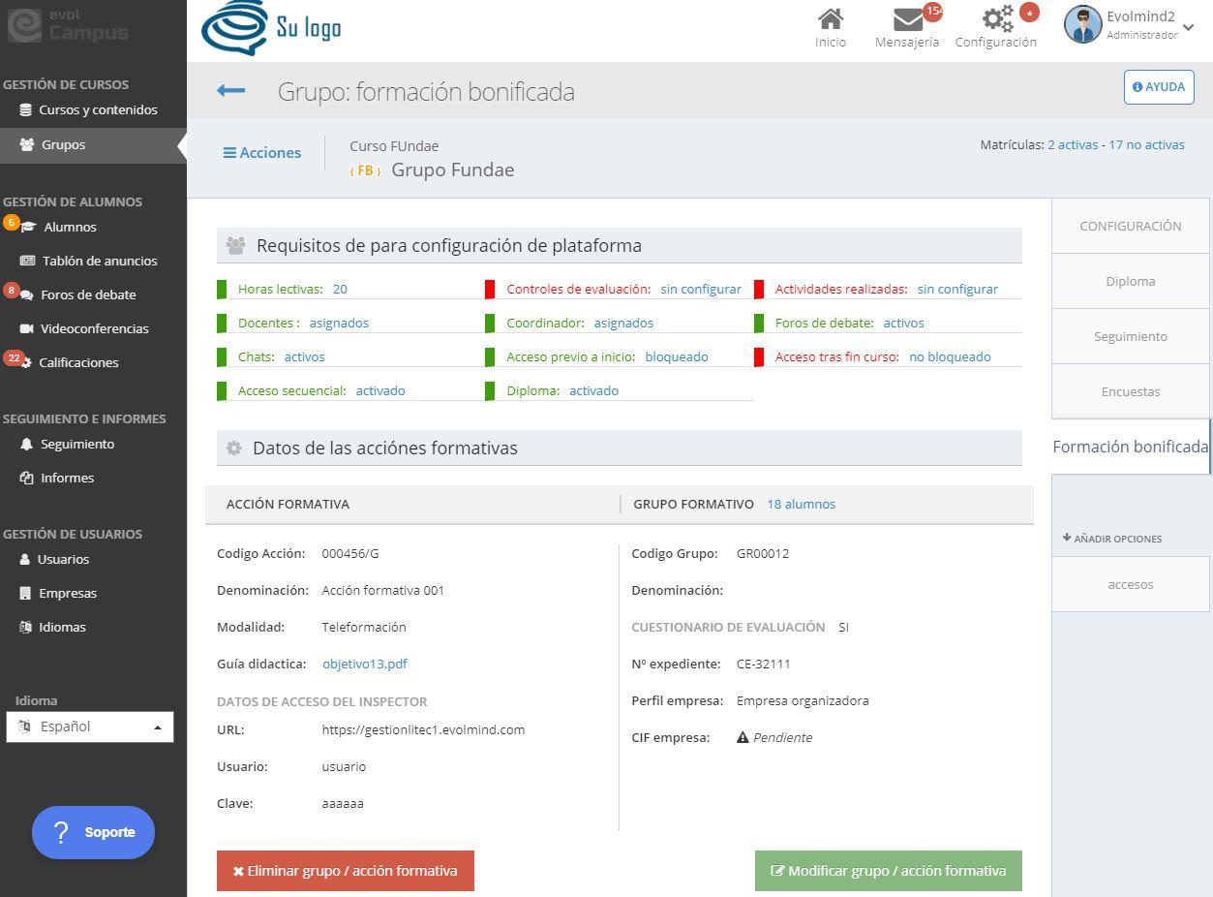Switch to right-panel Seguimiento tab
This screenshot has height=897, width=1213.
[x=1131, y=336]
